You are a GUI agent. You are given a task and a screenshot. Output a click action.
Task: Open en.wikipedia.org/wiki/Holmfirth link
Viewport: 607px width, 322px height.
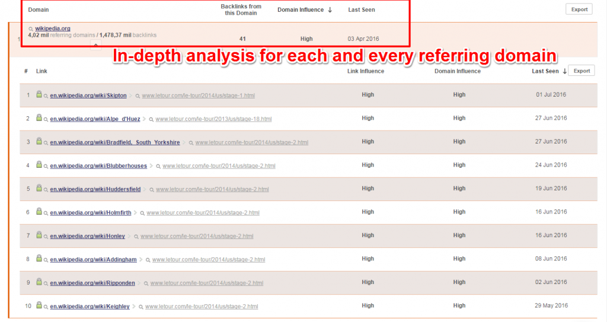click(x=91, y=213)
